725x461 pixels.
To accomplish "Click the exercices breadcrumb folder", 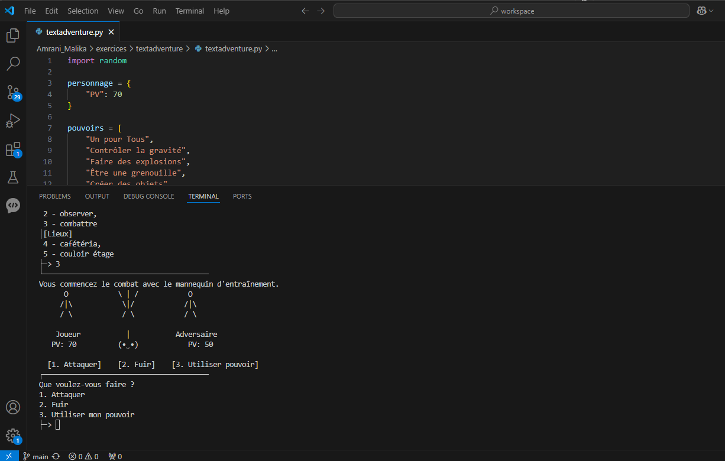I will [x=111, y=49].
